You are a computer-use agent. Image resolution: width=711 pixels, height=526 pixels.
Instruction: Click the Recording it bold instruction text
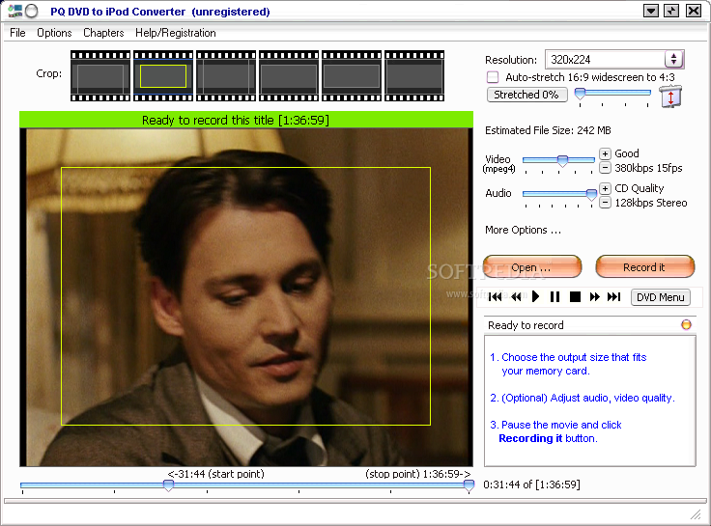(x=530, y=438)
